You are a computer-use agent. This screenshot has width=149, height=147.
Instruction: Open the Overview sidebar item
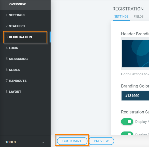click(18, 4)
